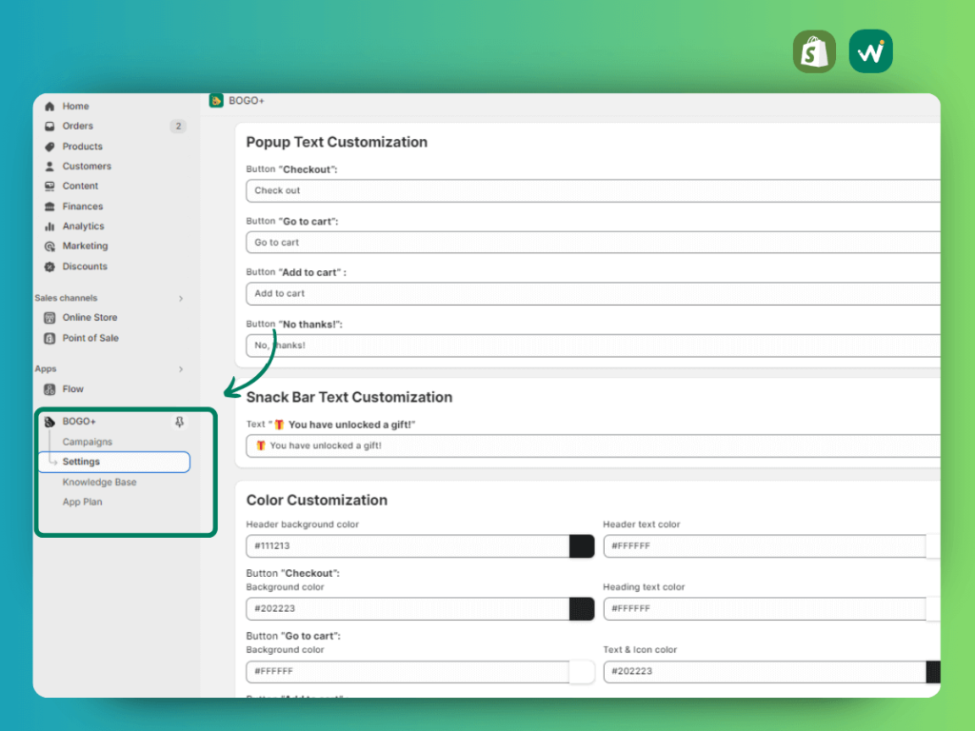This screenshot has width=975, height=731.
Task: Select BOGO+ Settings
Action: [x=114, y=462]
